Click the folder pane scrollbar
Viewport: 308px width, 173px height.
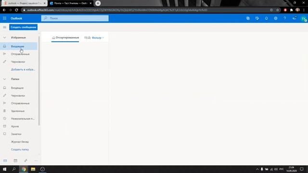(39, 80)
